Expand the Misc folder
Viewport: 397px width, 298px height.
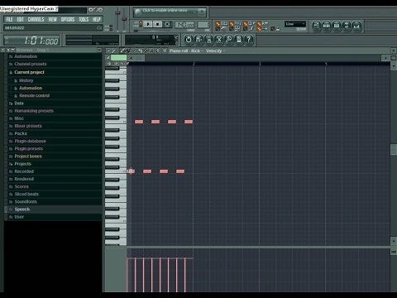19,118
